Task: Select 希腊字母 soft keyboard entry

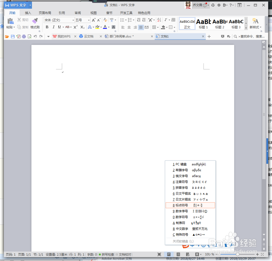Action: (190, 170)
